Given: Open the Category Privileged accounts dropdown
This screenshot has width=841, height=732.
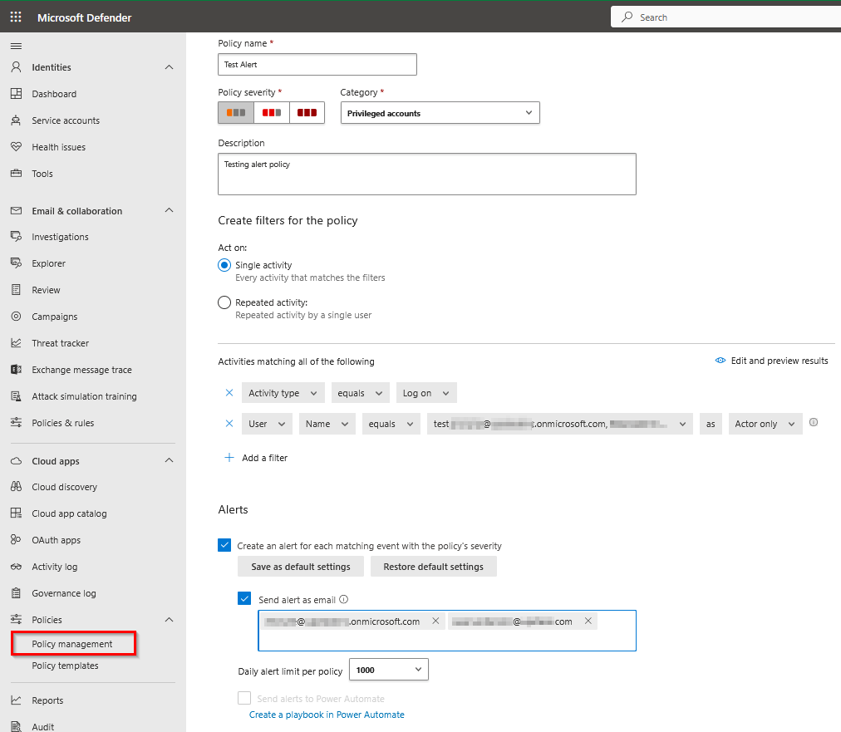Looking at the screenshot, I should 440,113.
